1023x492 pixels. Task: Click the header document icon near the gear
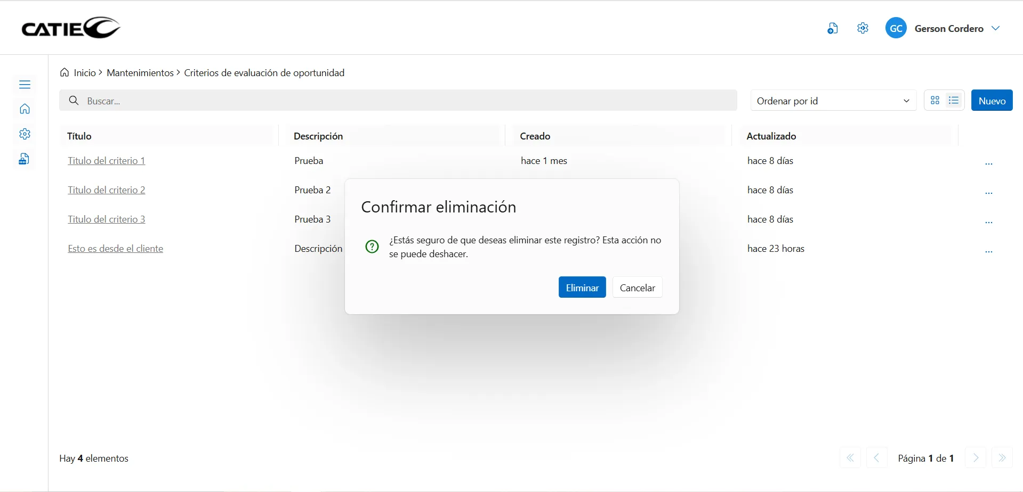pyautogui.click(x=832, y=29)
